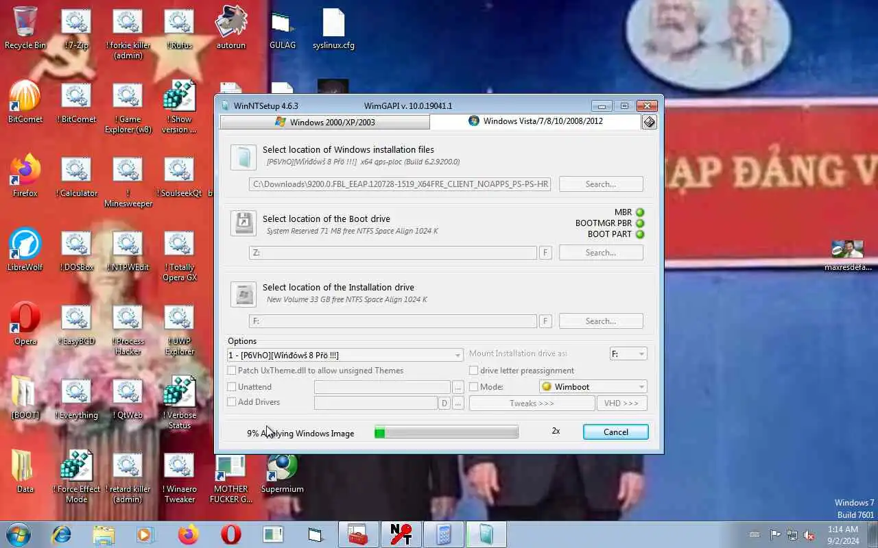Click the muted volume tray icon

tap(809, 535)
